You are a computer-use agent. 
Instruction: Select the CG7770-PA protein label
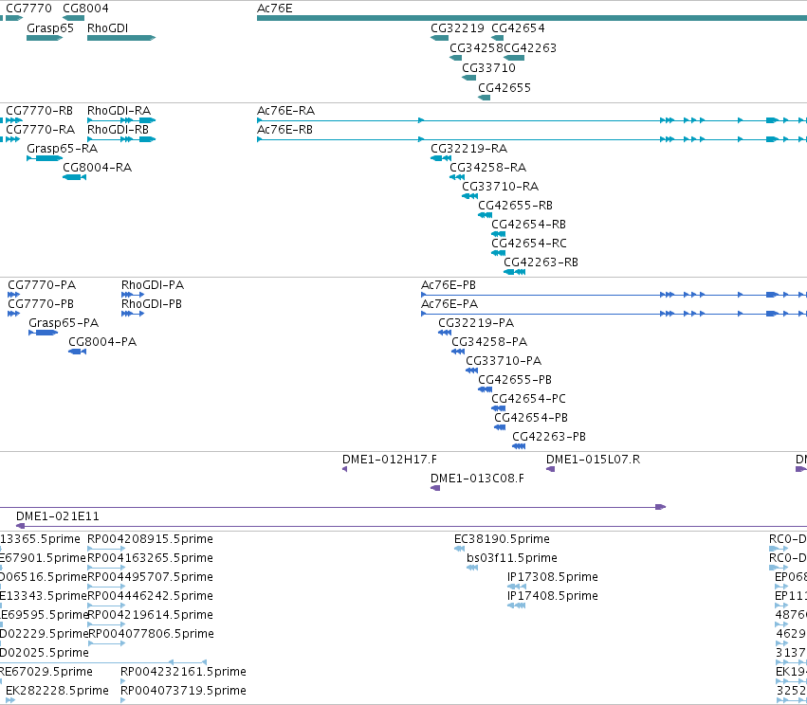42,285
